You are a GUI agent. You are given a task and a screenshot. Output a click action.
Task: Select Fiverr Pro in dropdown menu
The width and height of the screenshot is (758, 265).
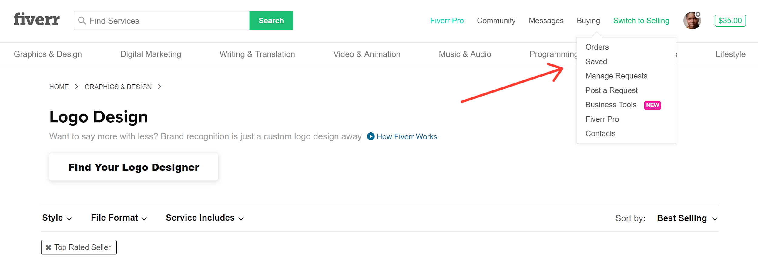point(602,119)
